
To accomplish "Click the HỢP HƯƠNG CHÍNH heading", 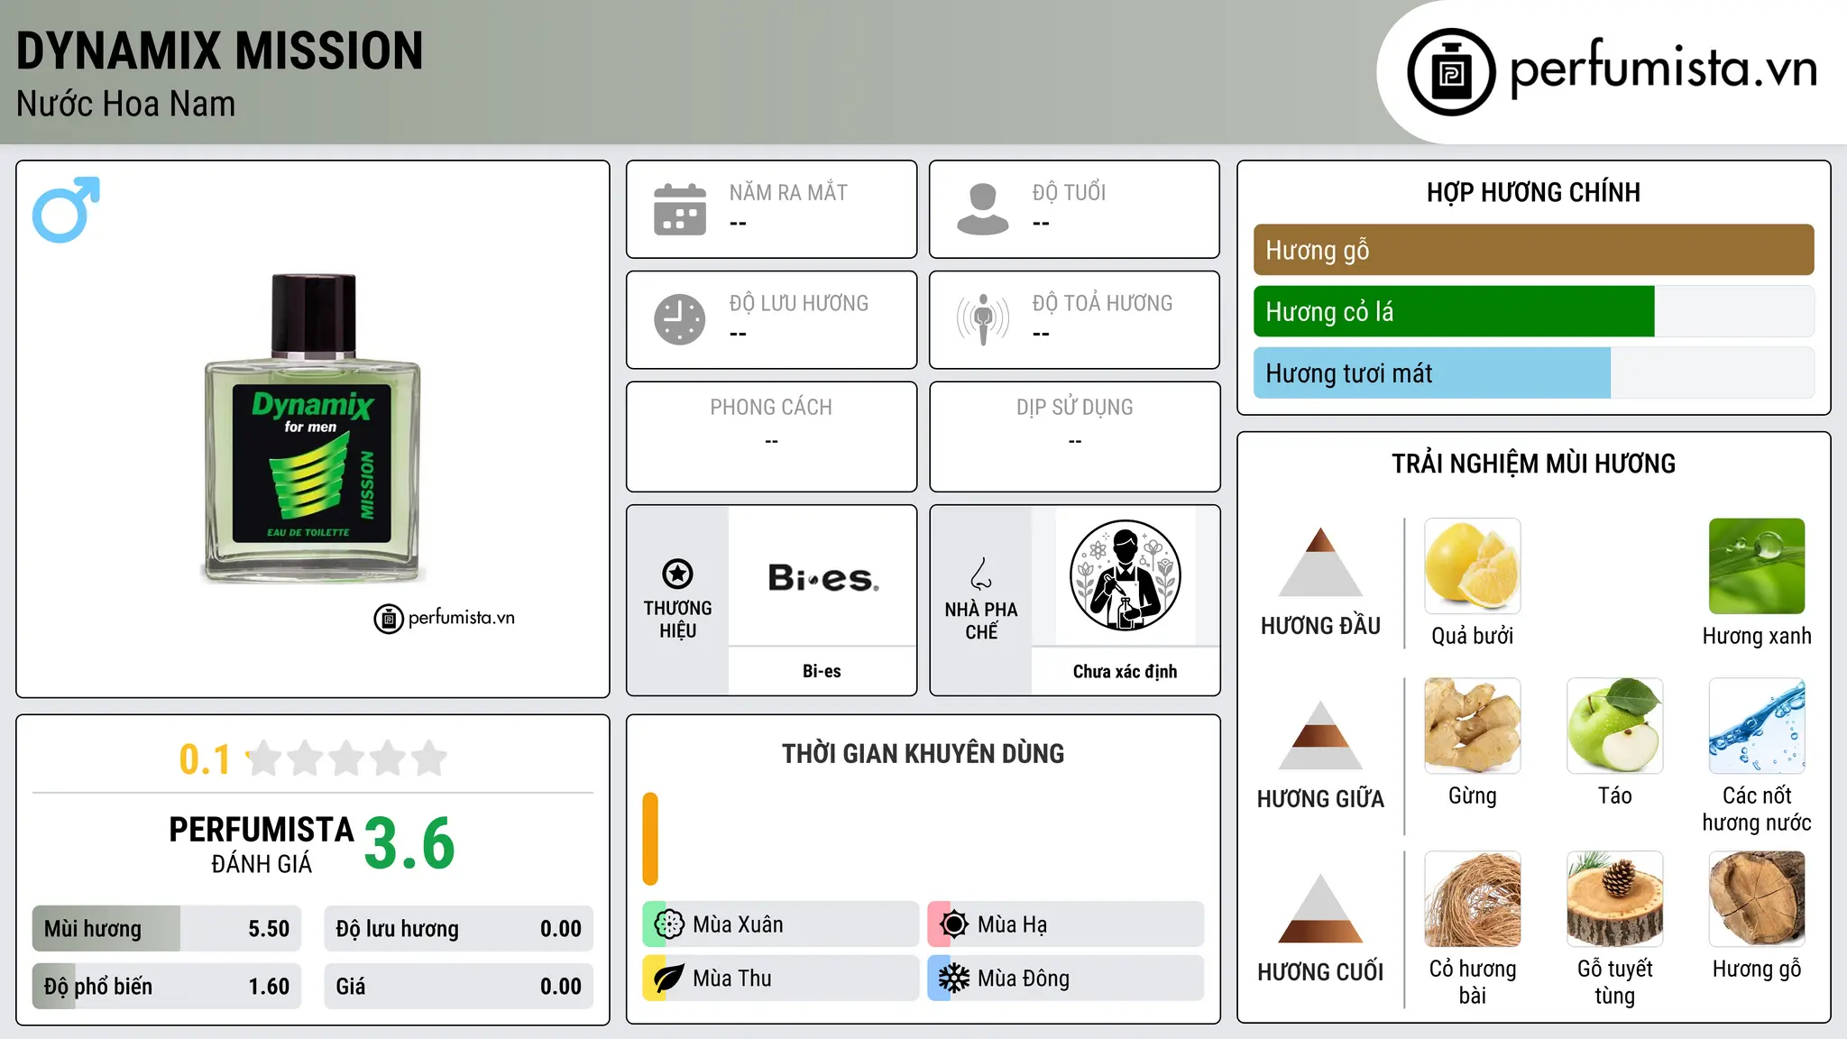I will (x=1533, y=192).
